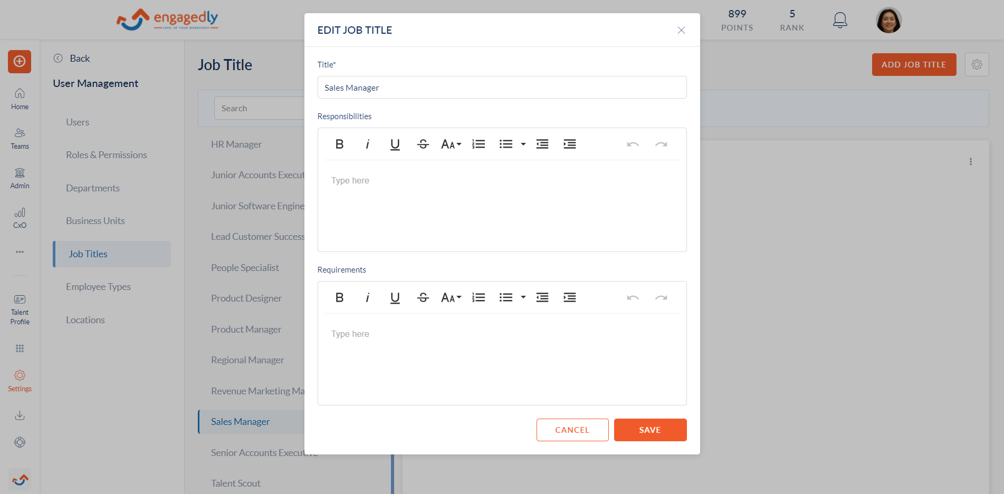The image size is (1004, 494).
Task: Click the help lifebuoy icon in sidebar
Action: tap(20, 442)
